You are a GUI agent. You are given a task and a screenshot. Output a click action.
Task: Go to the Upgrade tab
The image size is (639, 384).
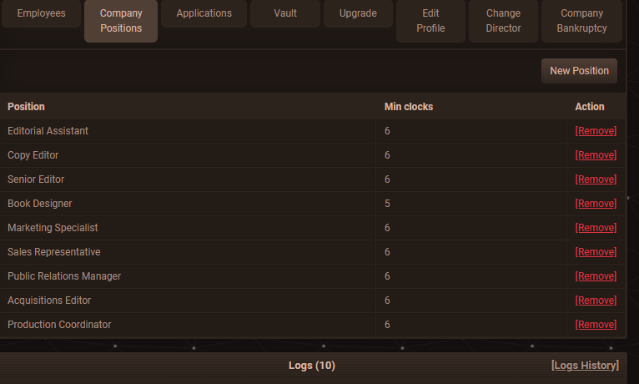[x=358, y=13]
